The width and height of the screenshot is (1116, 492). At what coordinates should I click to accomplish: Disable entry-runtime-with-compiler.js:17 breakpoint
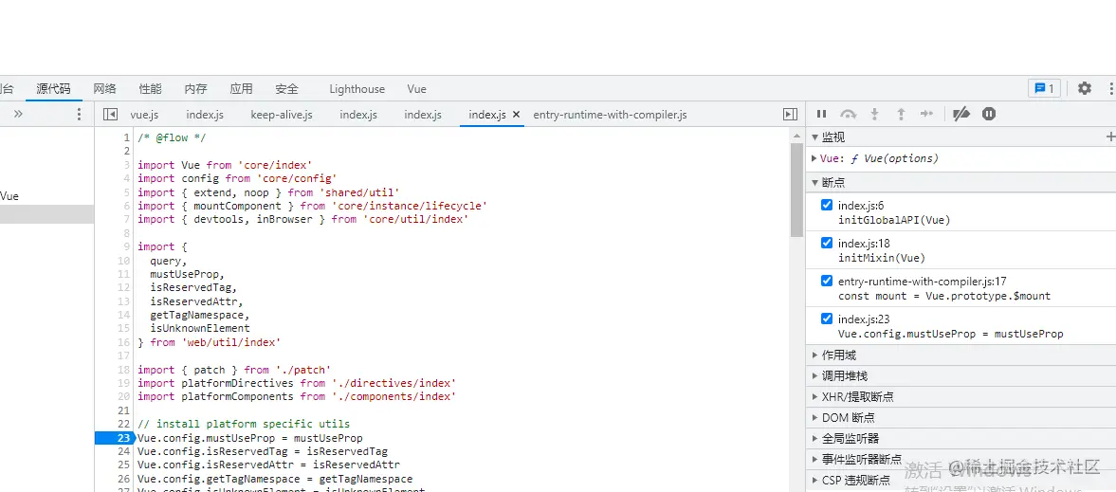point(826,281)
